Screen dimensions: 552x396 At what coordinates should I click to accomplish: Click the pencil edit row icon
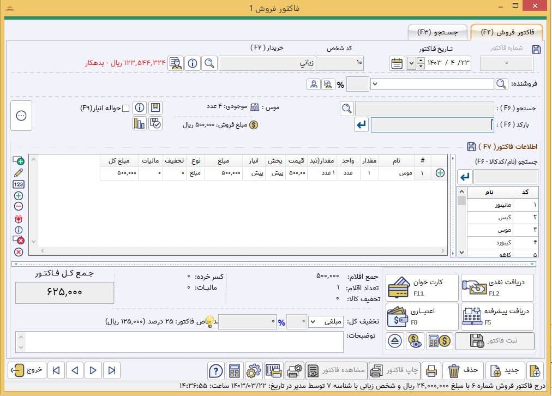19,172
